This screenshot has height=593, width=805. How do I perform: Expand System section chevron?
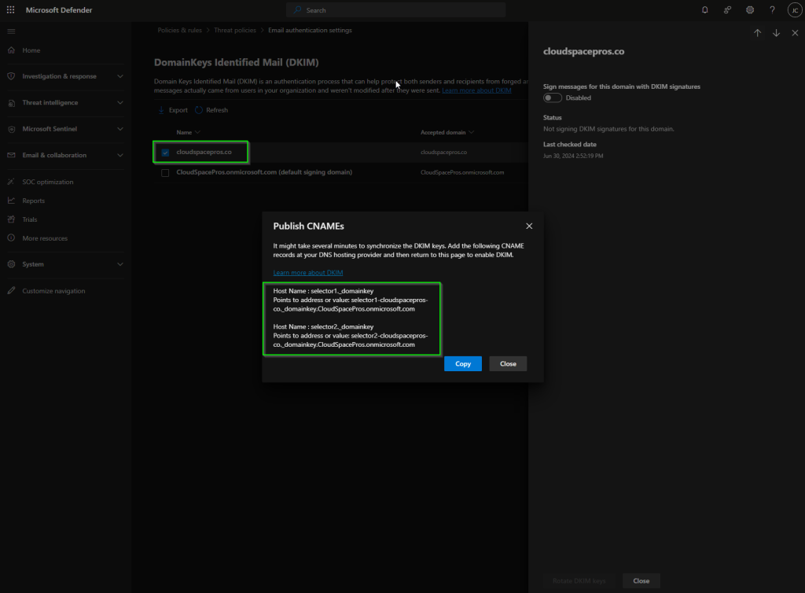(119, 264)
